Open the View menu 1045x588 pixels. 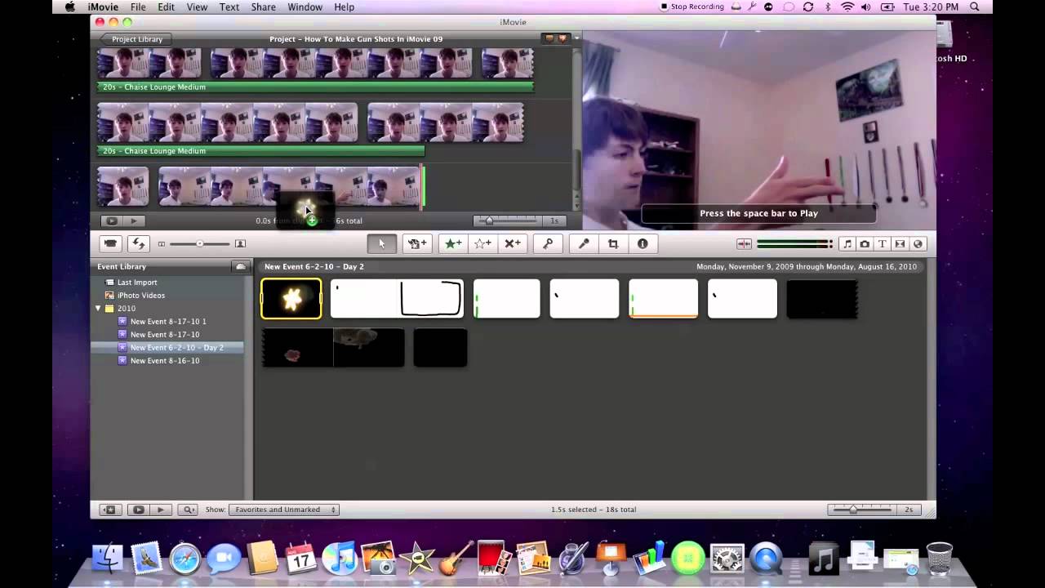click(x=197, y=7)
